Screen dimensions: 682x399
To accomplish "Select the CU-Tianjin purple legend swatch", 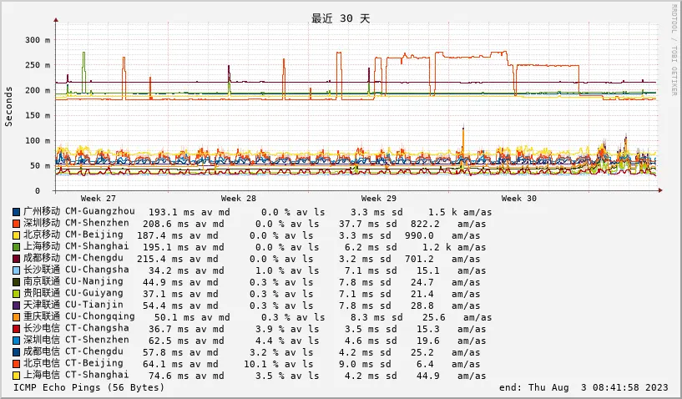I will pos(16,306).
